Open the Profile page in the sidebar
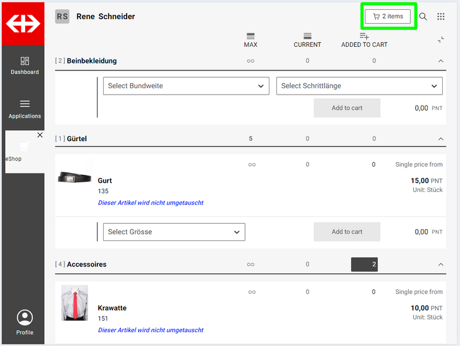This screenshot has width=460, height=346. [25, 322]
